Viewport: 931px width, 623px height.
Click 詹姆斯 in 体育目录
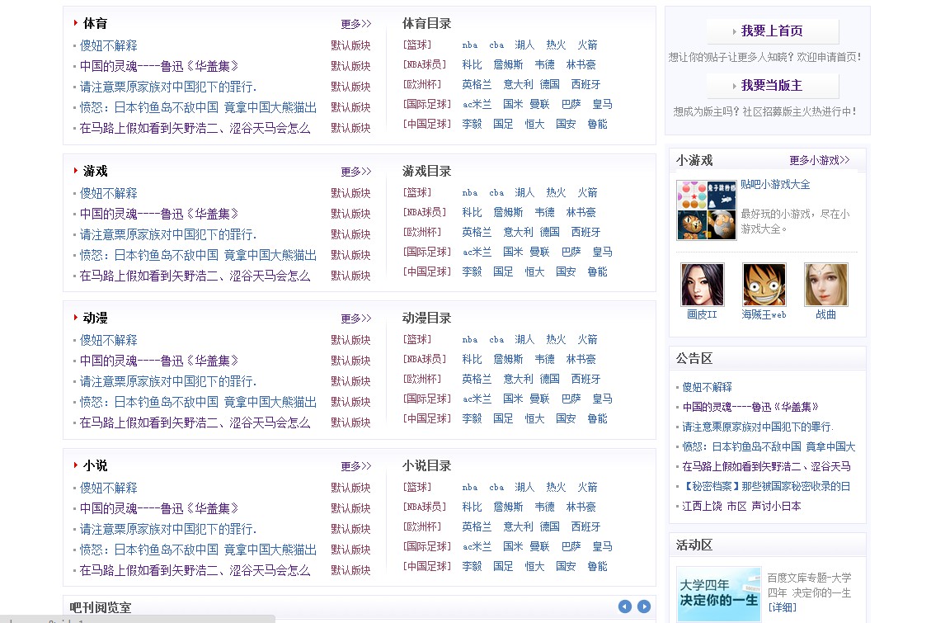click(508, 64)
